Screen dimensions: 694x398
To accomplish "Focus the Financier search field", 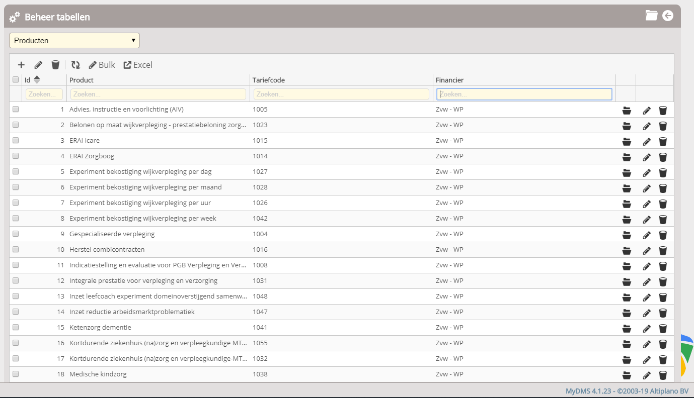I will (x=524, y=94).
